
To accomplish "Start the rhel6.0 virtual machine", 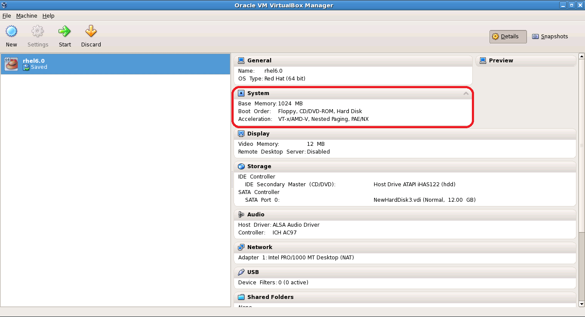I will (x=65, y=37).
